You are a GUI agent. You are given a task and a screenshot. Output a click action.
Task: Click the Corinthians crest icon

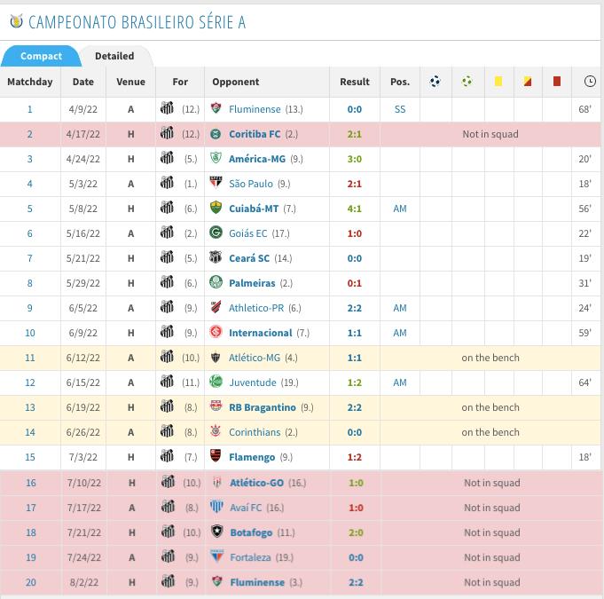pyautogui.click(x=216, y=431)
